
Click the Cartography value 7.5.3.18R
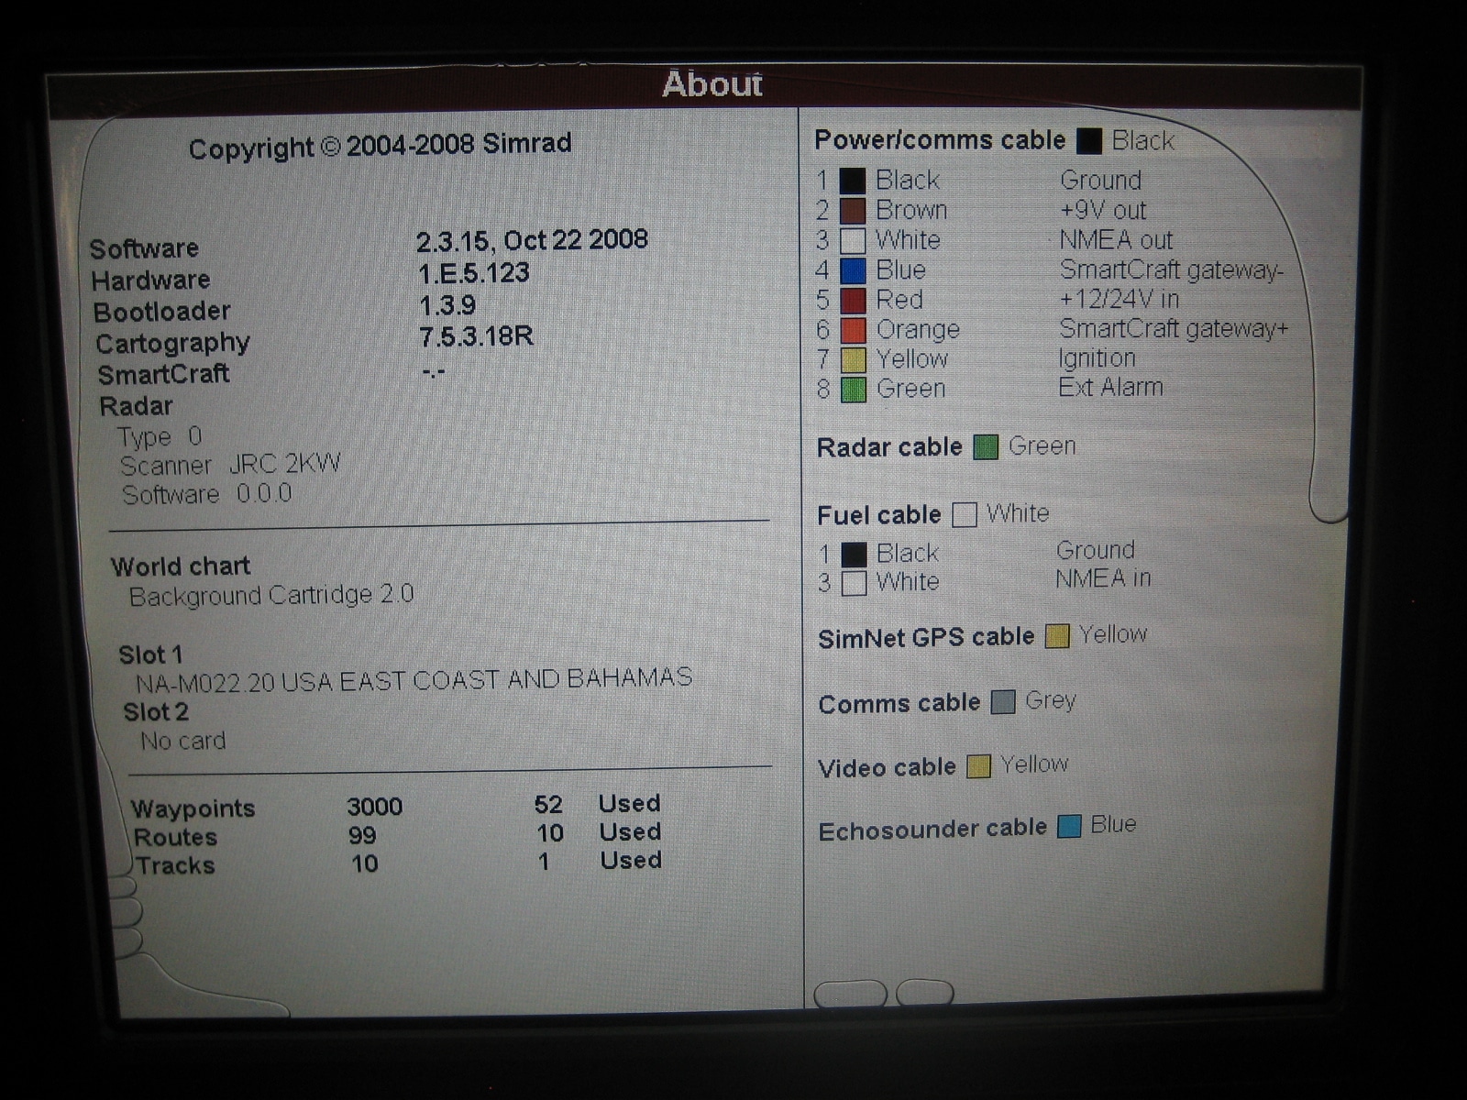coord(476,336)
